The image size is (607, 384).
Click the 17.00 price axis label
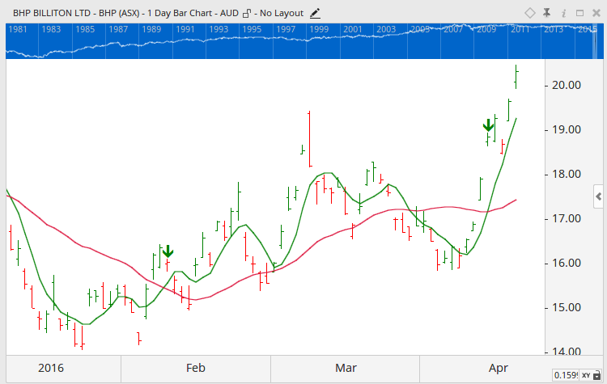(x=566, y=218)
